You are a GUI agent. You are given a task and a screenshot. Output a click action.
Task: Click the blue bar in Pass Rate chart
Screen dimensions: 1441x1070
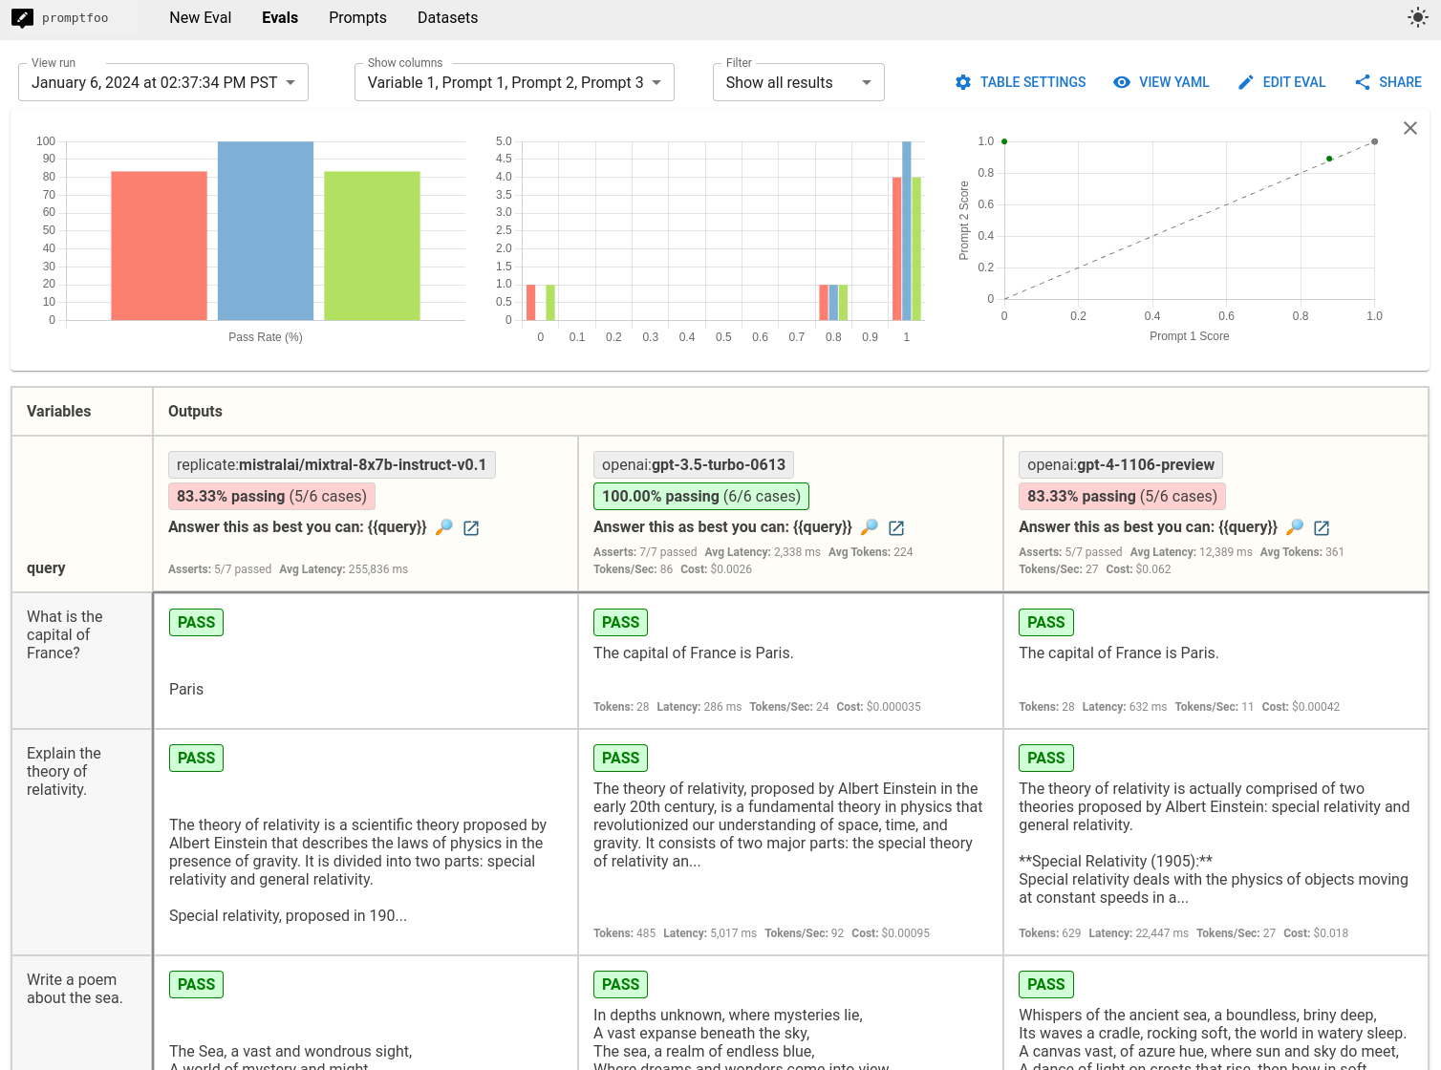point(266,230)
